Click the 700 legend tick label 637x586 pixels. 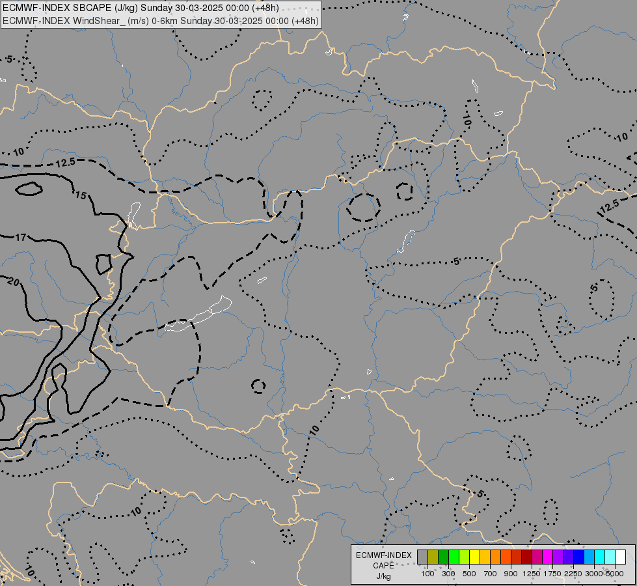(491, 574)
